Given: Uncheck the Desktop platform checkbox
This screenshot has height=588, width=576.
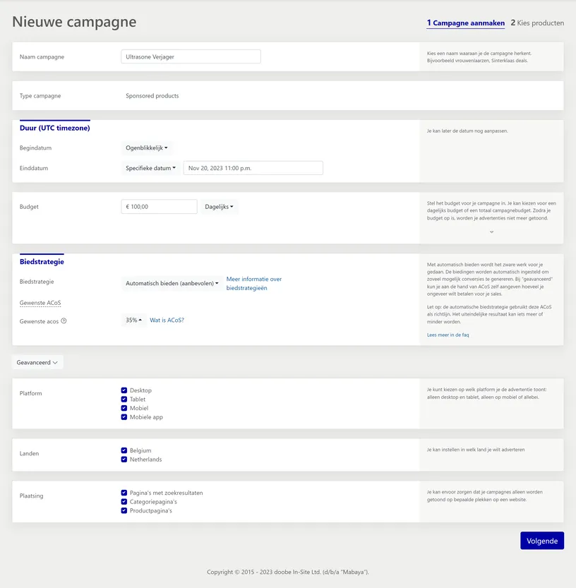Looking at the screenshot, I should 124,390.
